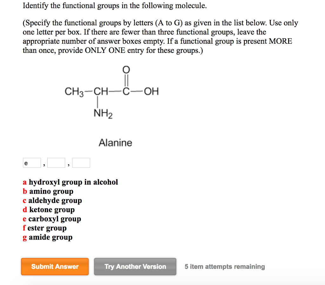Click the red letter 'e' in the list
The image size is (325, 285).
(25, 219)
